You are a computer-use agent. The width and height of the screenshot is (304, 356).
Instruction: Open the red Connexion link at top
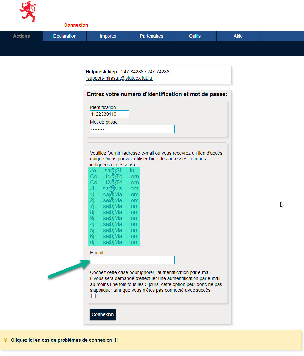tap(76, 25)
